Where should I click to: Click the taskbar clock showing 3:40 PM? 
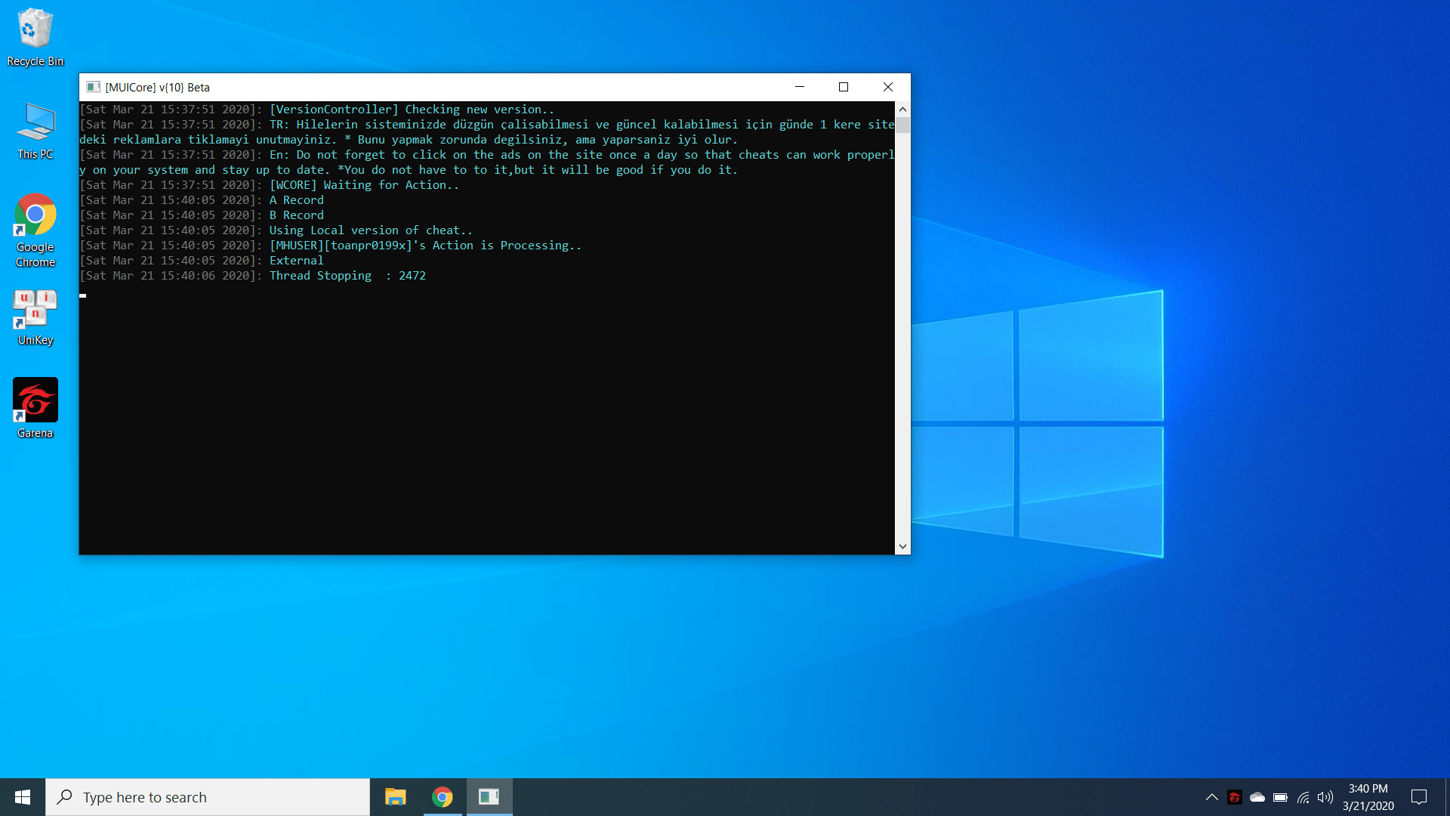tap(1368, 797)
